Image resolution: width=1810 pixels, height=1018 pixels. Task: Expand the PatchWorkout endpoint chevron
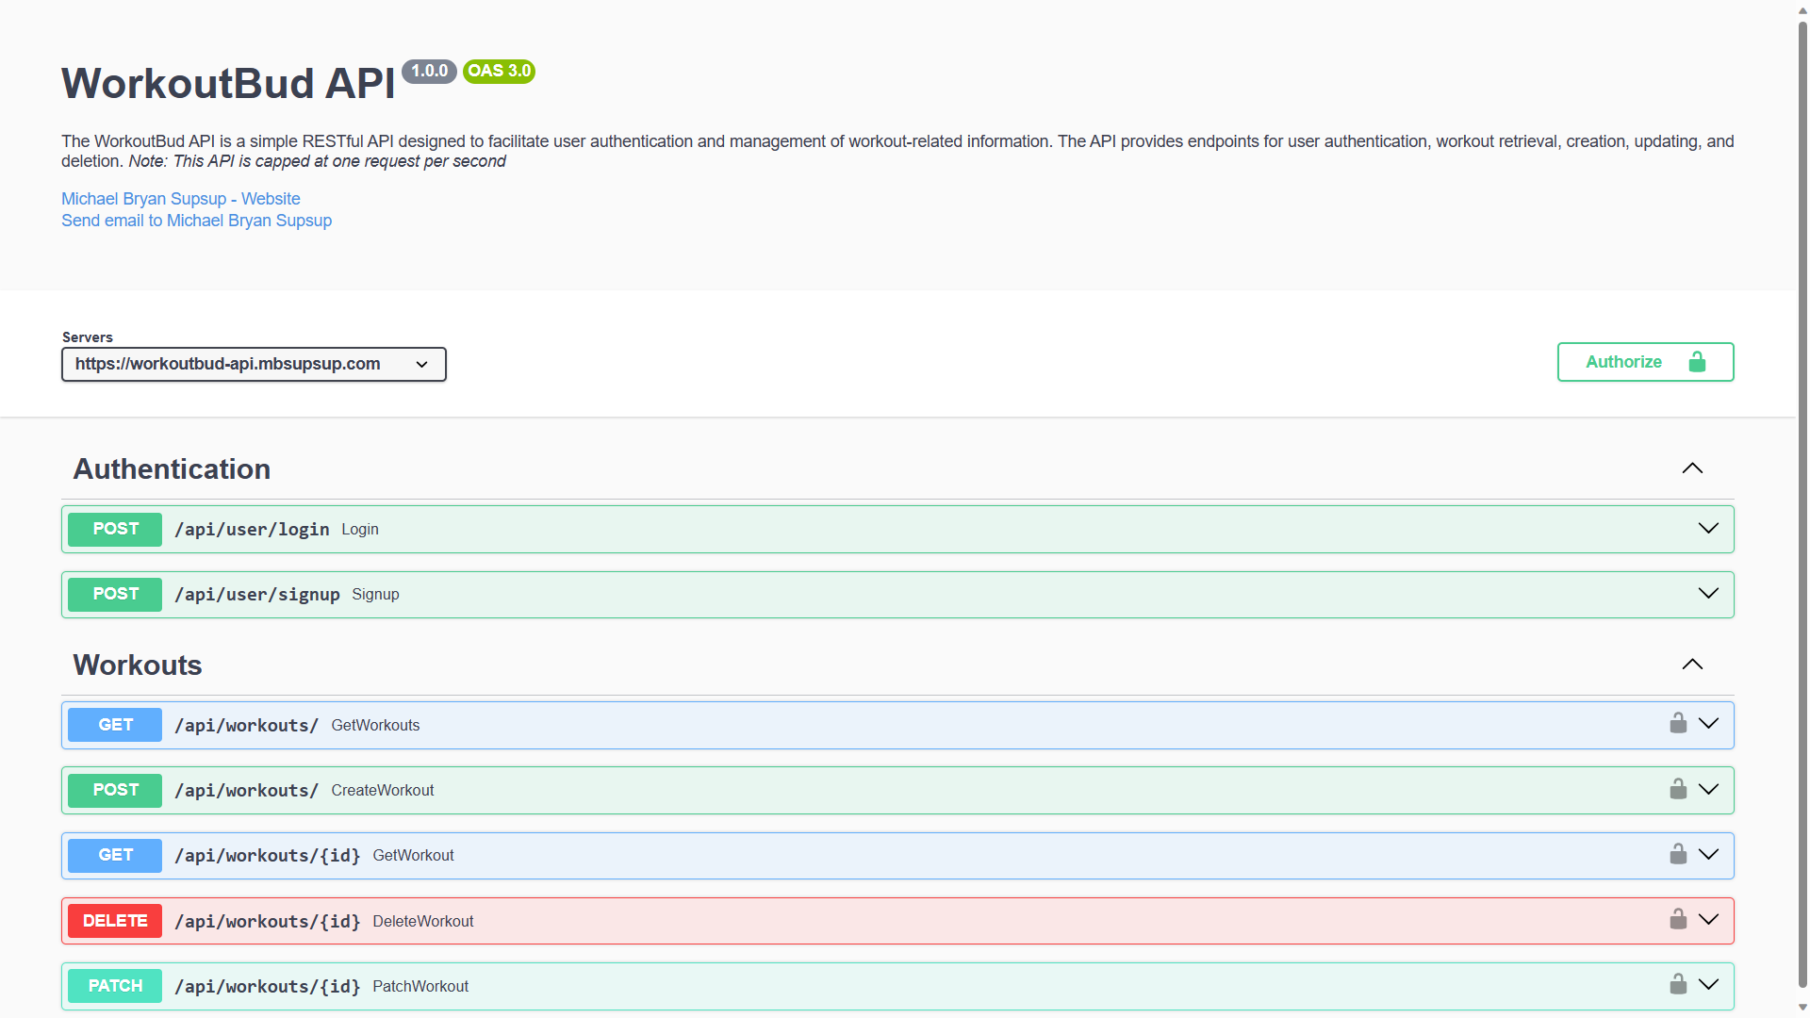tap(1708, 984)
